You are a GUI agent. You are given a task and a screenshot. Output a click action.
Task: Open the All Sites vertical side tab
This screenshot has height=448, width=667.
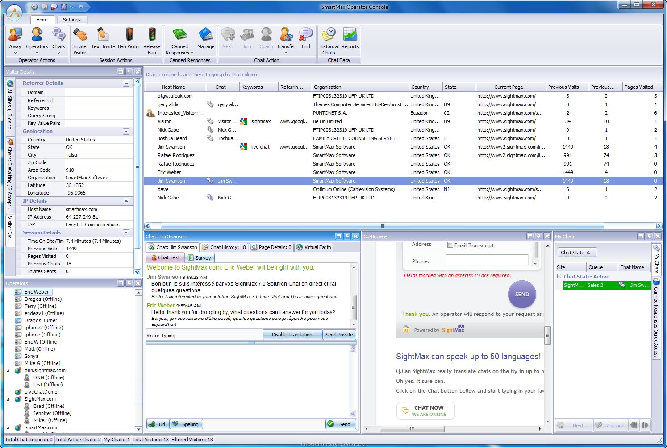coord(10,107)
